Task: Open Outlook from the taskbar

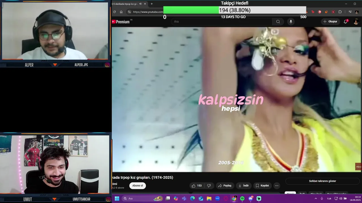Action: (x=201, y=198)
